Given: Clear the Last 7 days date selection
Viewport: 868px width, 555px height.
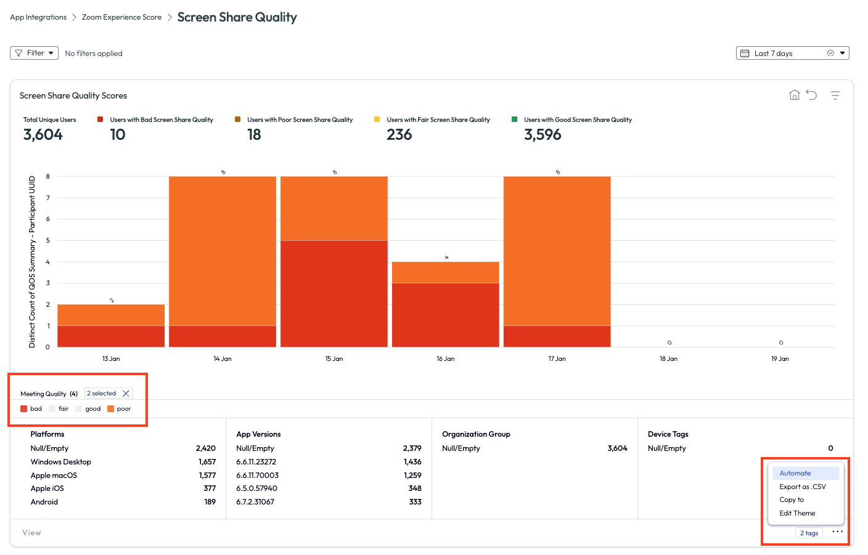Looking at the screenshot, I should (x=830, y=54).
